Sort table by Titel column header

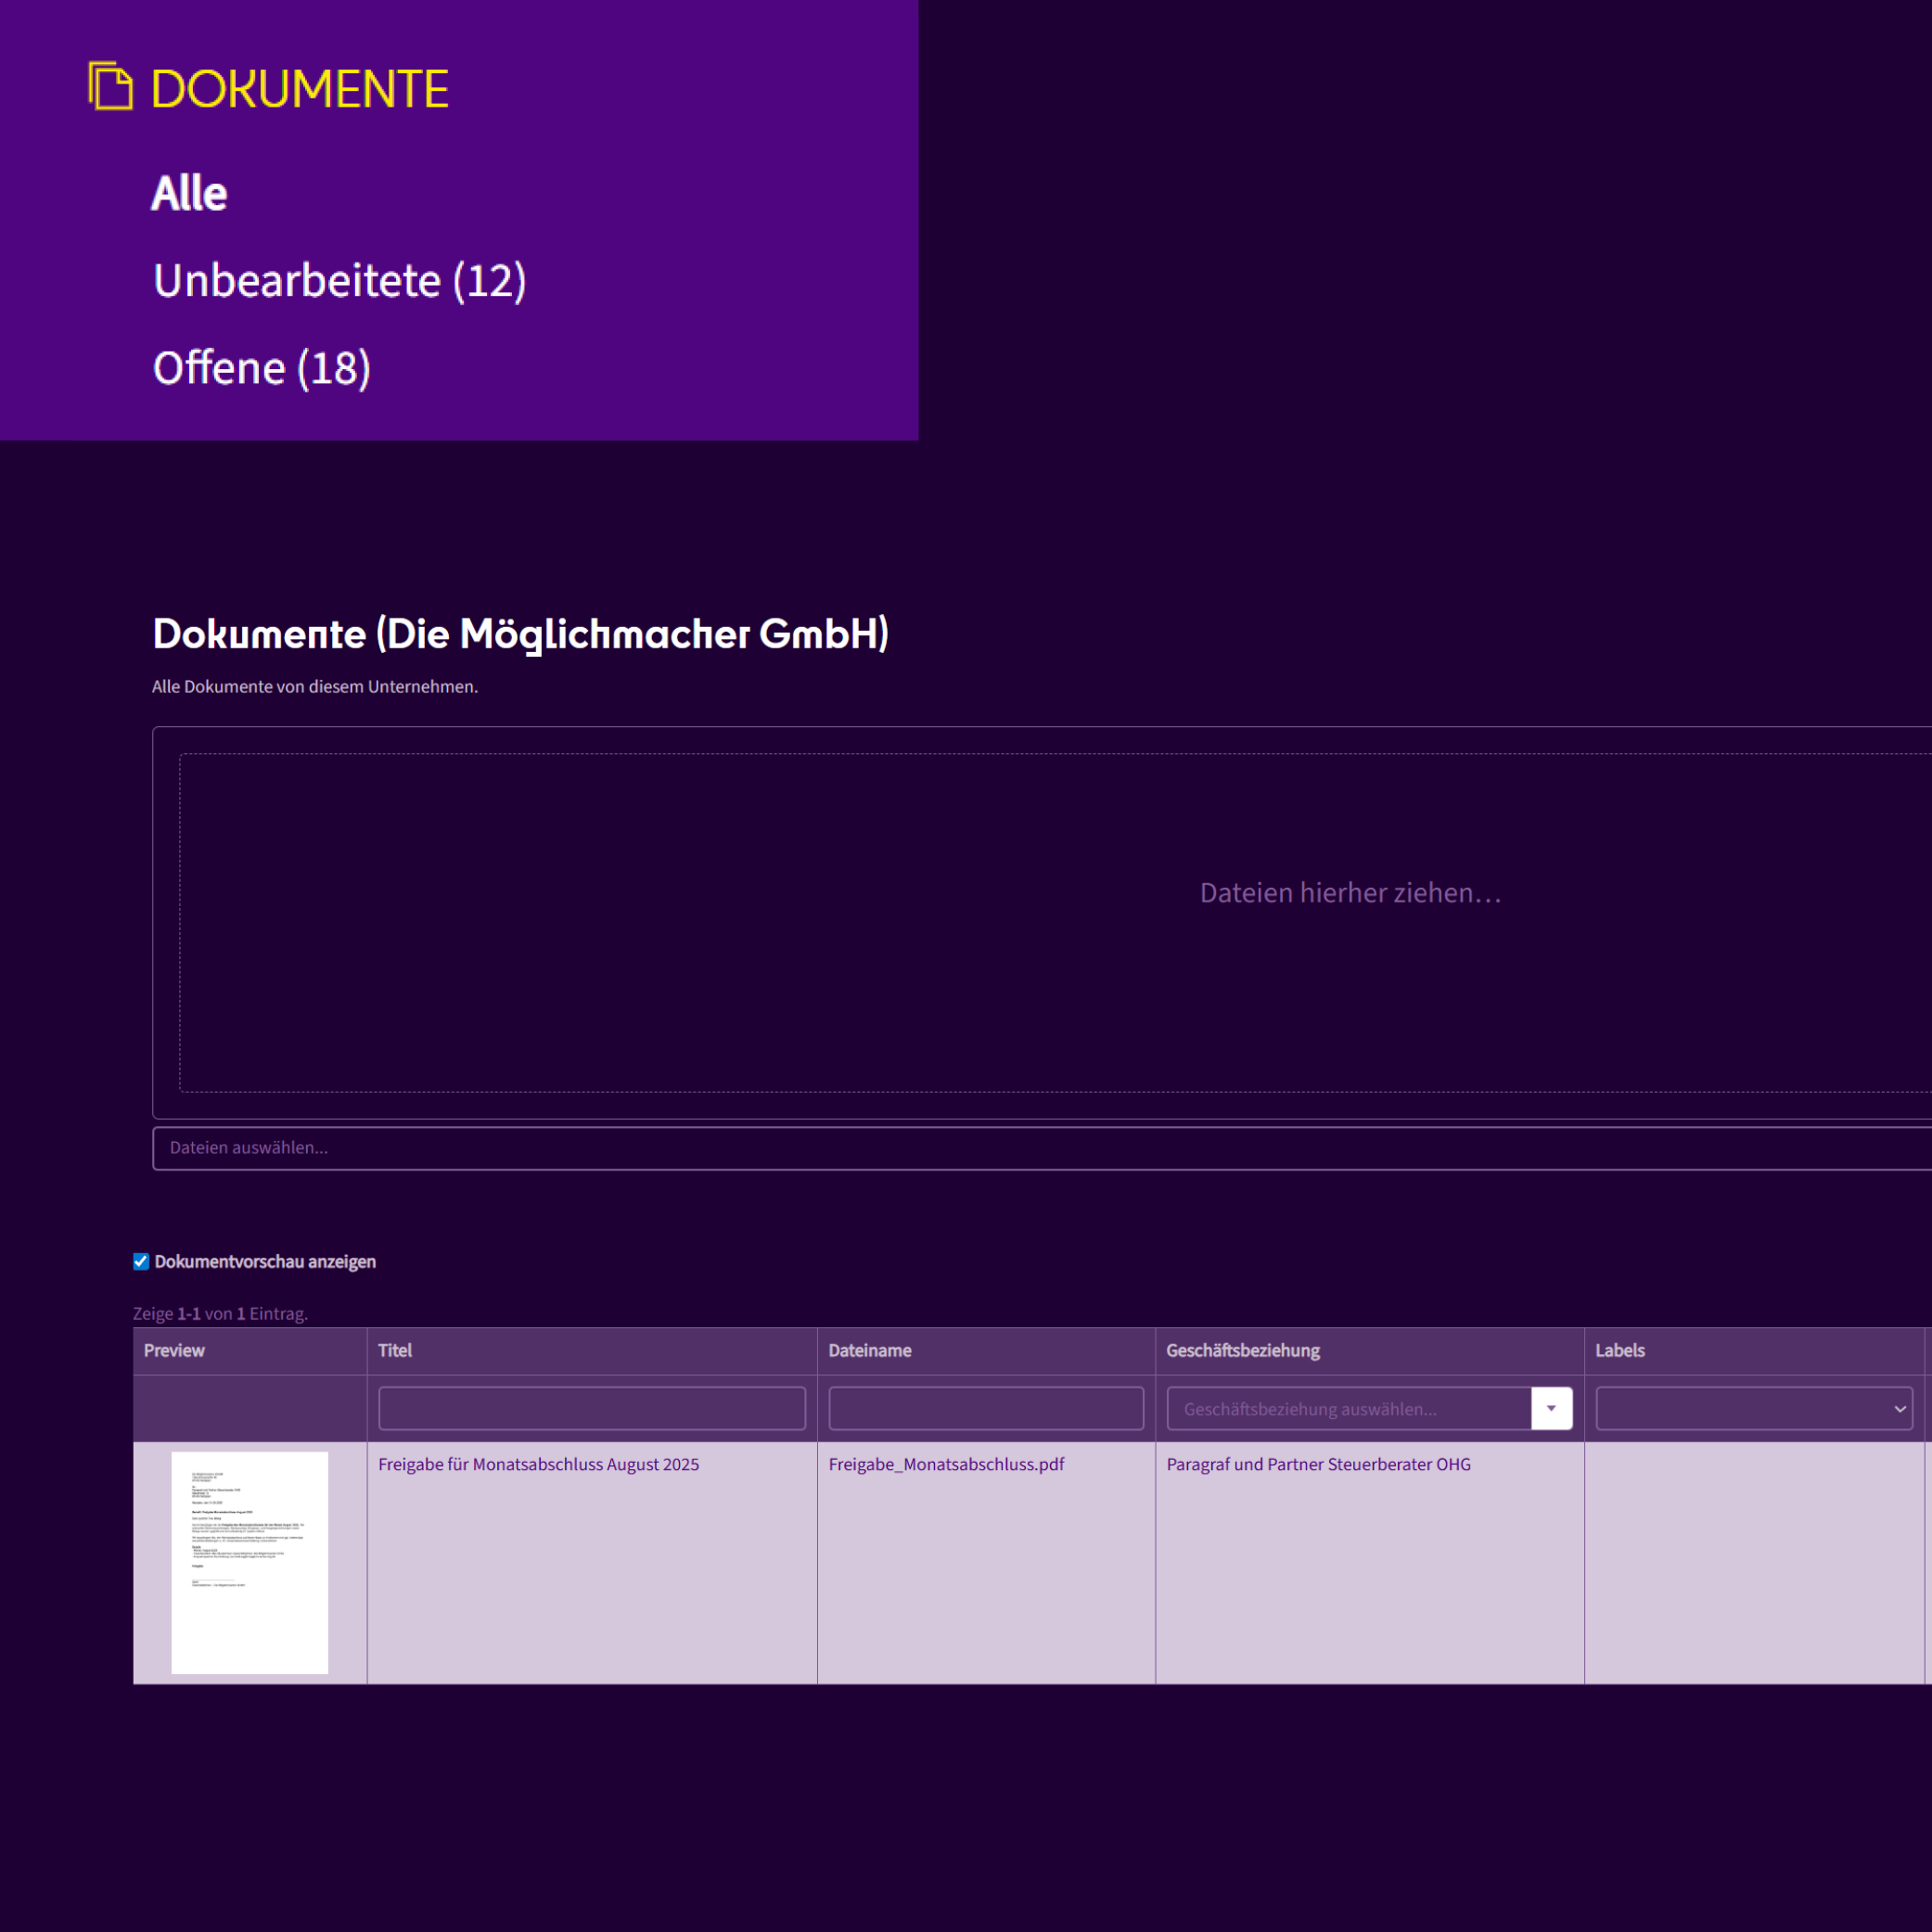click(395, 1350)
